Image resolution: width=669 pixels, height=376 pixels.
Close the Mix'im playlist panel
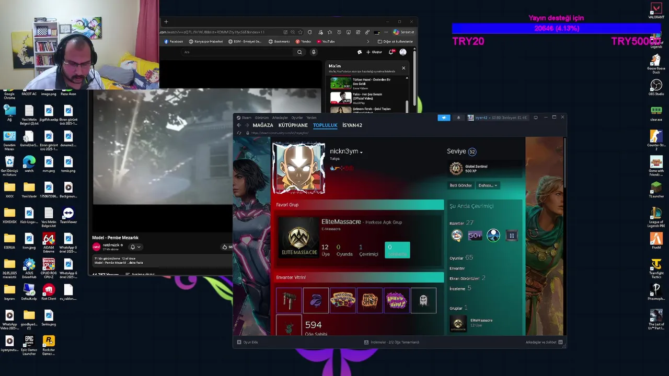[x=403, y=68]
